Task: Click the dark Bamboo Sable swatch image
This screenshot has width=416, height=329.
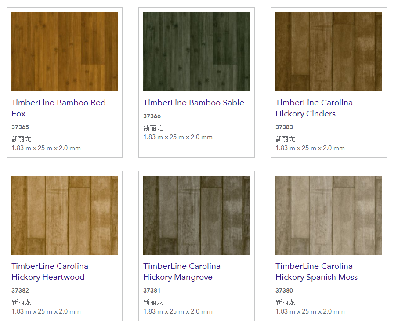Action: 196,52
